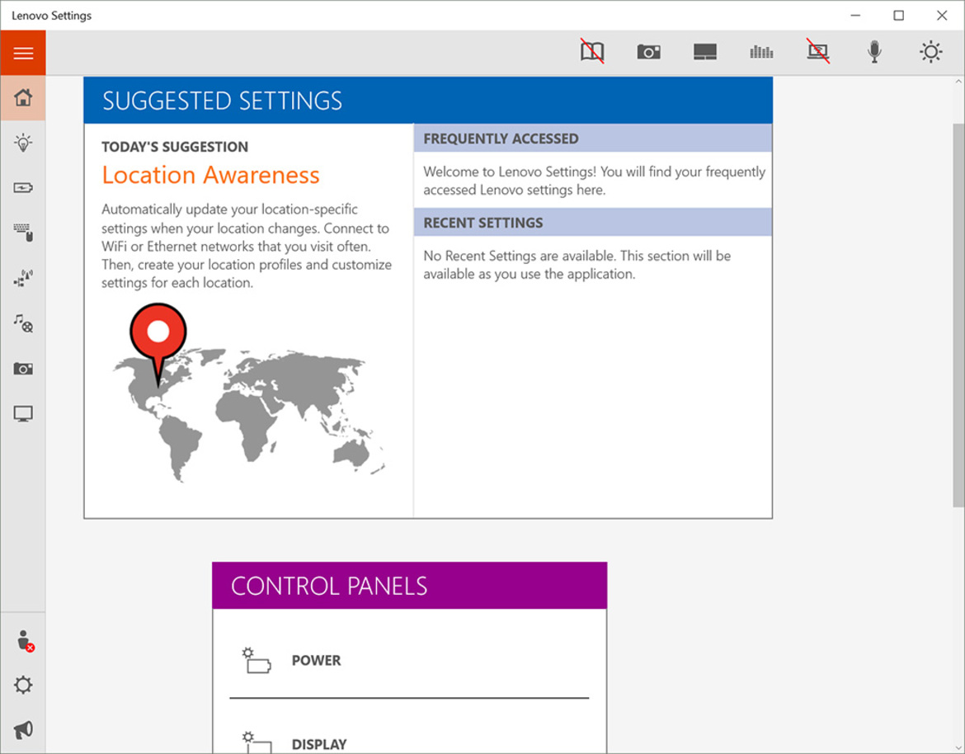Open monitor display settings in sidebar
This screenshot has width=965, height=754.
tap(23, 413)
